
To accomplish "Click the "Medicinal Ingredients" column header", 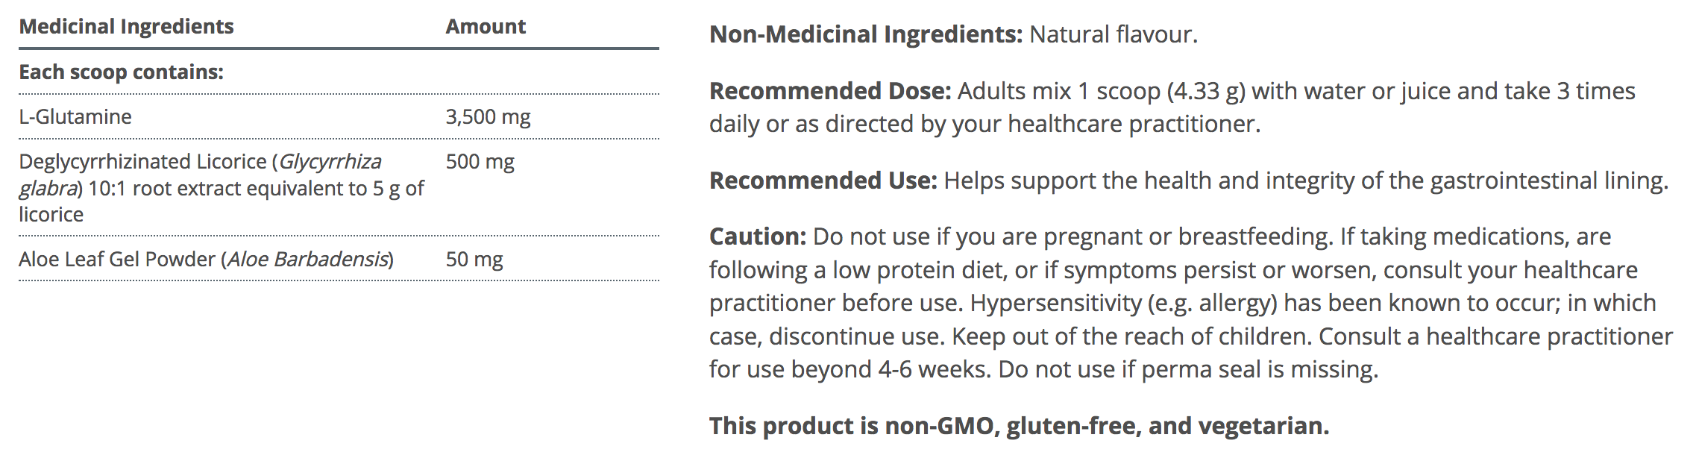I will point(126,27).
